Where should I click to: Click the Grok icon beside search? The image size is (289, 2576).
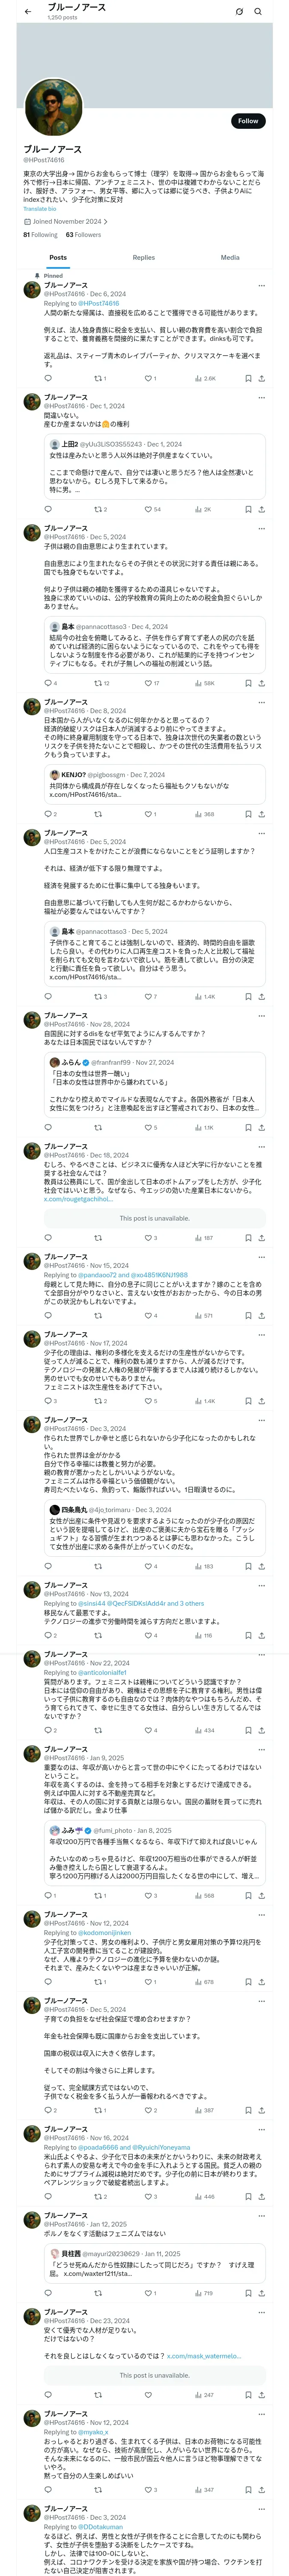click(x=239, y=11)
